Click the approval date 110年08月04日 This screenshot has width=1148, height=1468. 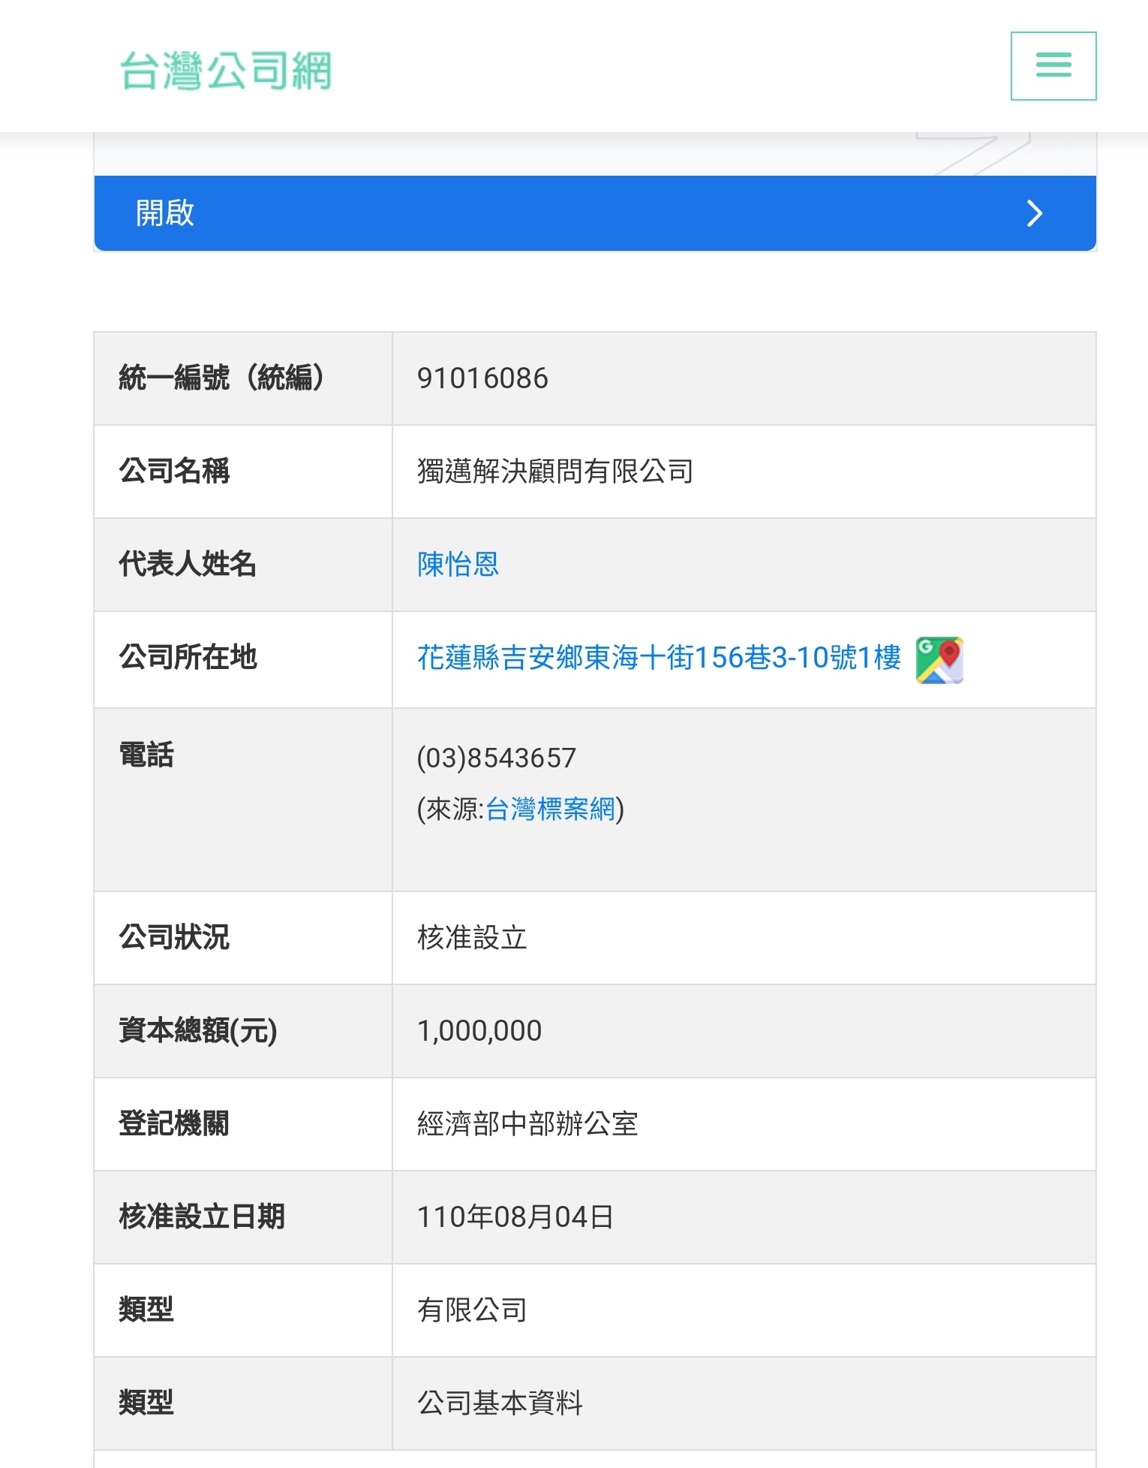pos(515,1217)
